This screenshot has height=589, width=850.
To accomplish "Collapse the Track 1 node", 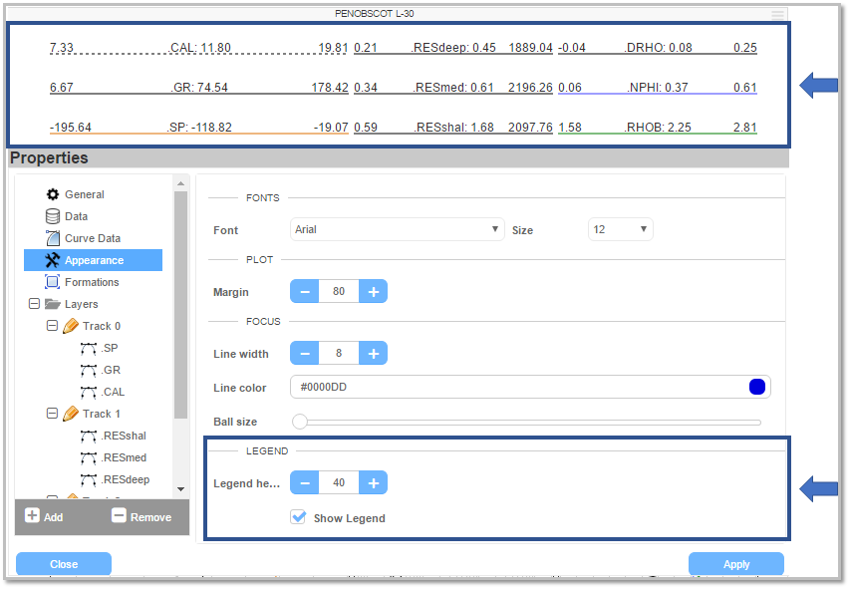I will click(x=52, y=414).
